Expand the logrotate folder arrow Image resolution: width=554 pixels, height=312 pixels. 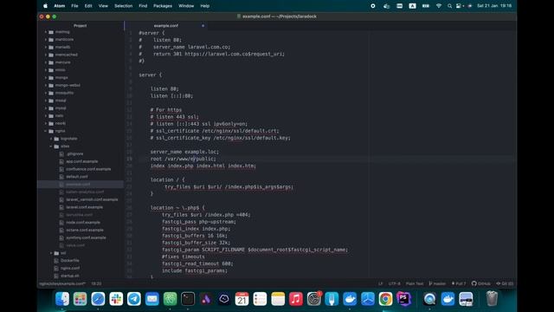coord(51,139)
